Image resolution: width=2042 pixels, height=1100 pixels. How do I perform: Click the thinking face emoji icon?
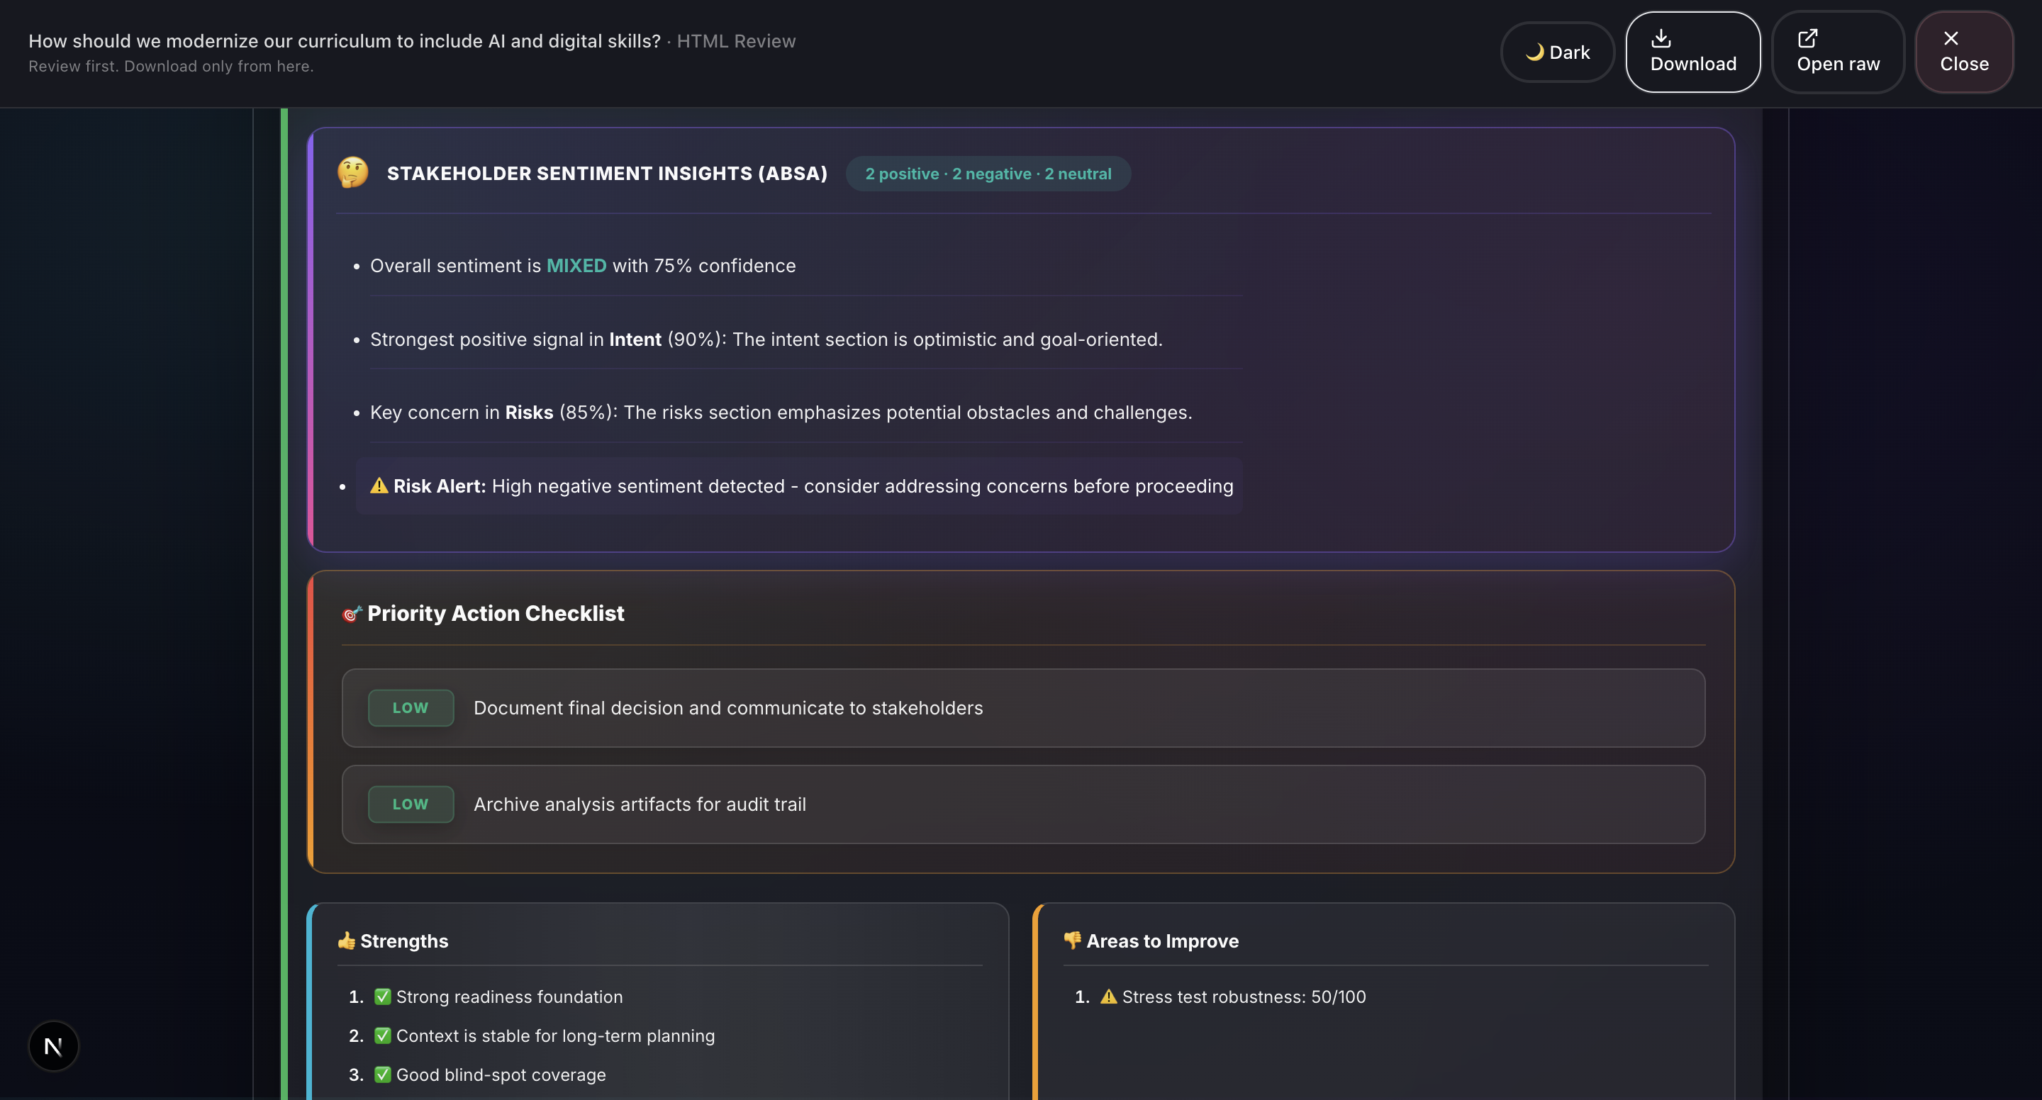[x=353, y=173]
